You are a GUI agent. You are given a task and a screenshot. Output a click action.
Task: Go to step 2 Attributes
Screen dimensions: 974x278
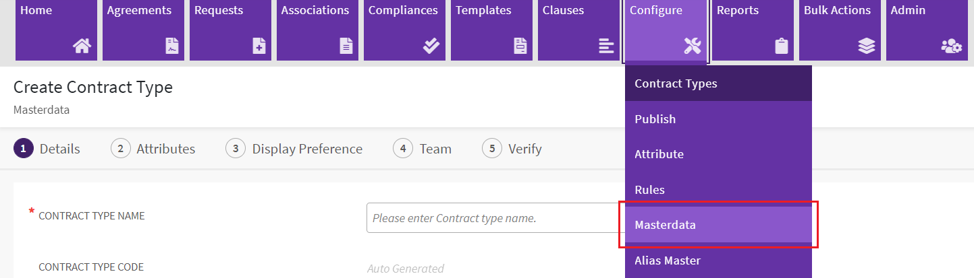tap(153, 149)
